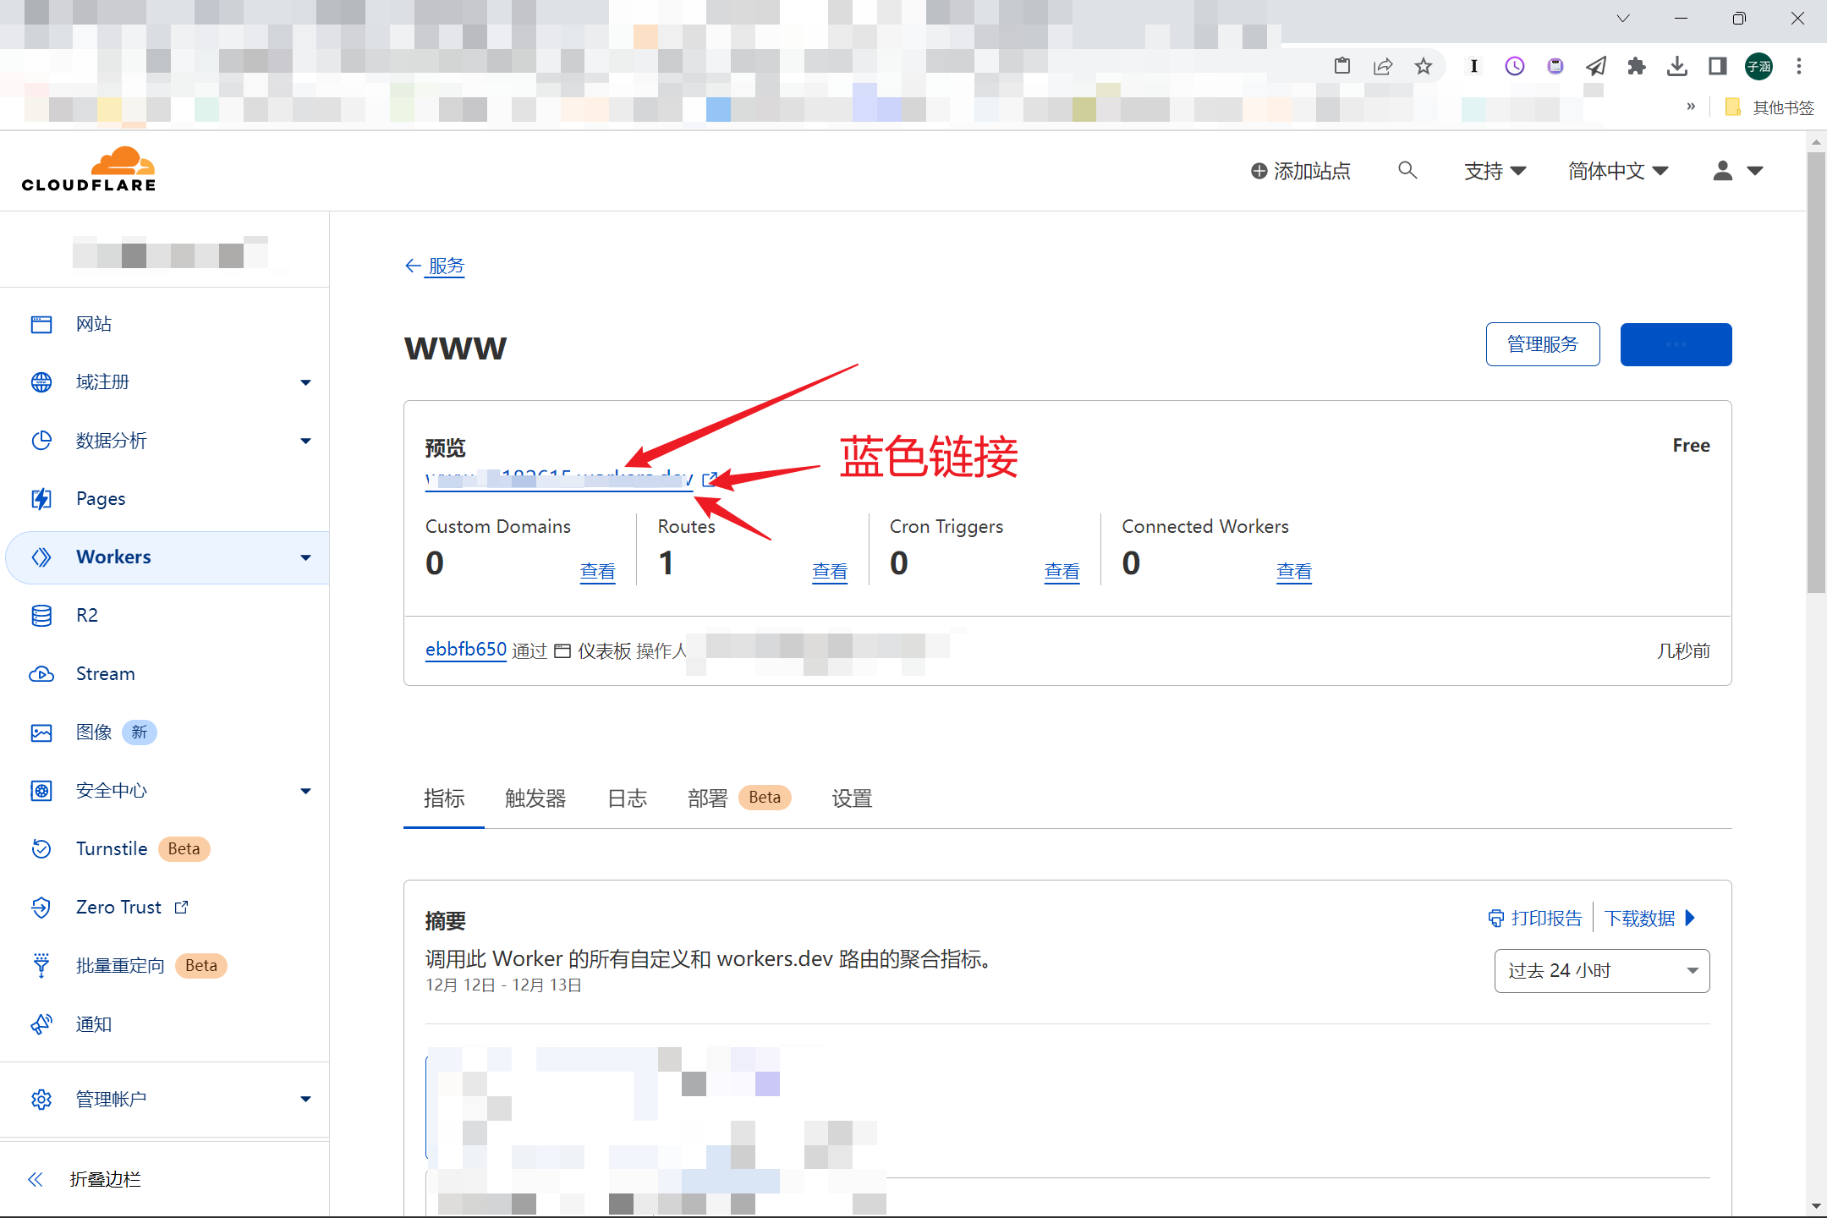The image size is (1827, 1218).
Task: Click the browser share page icon
Action: 1383,67
